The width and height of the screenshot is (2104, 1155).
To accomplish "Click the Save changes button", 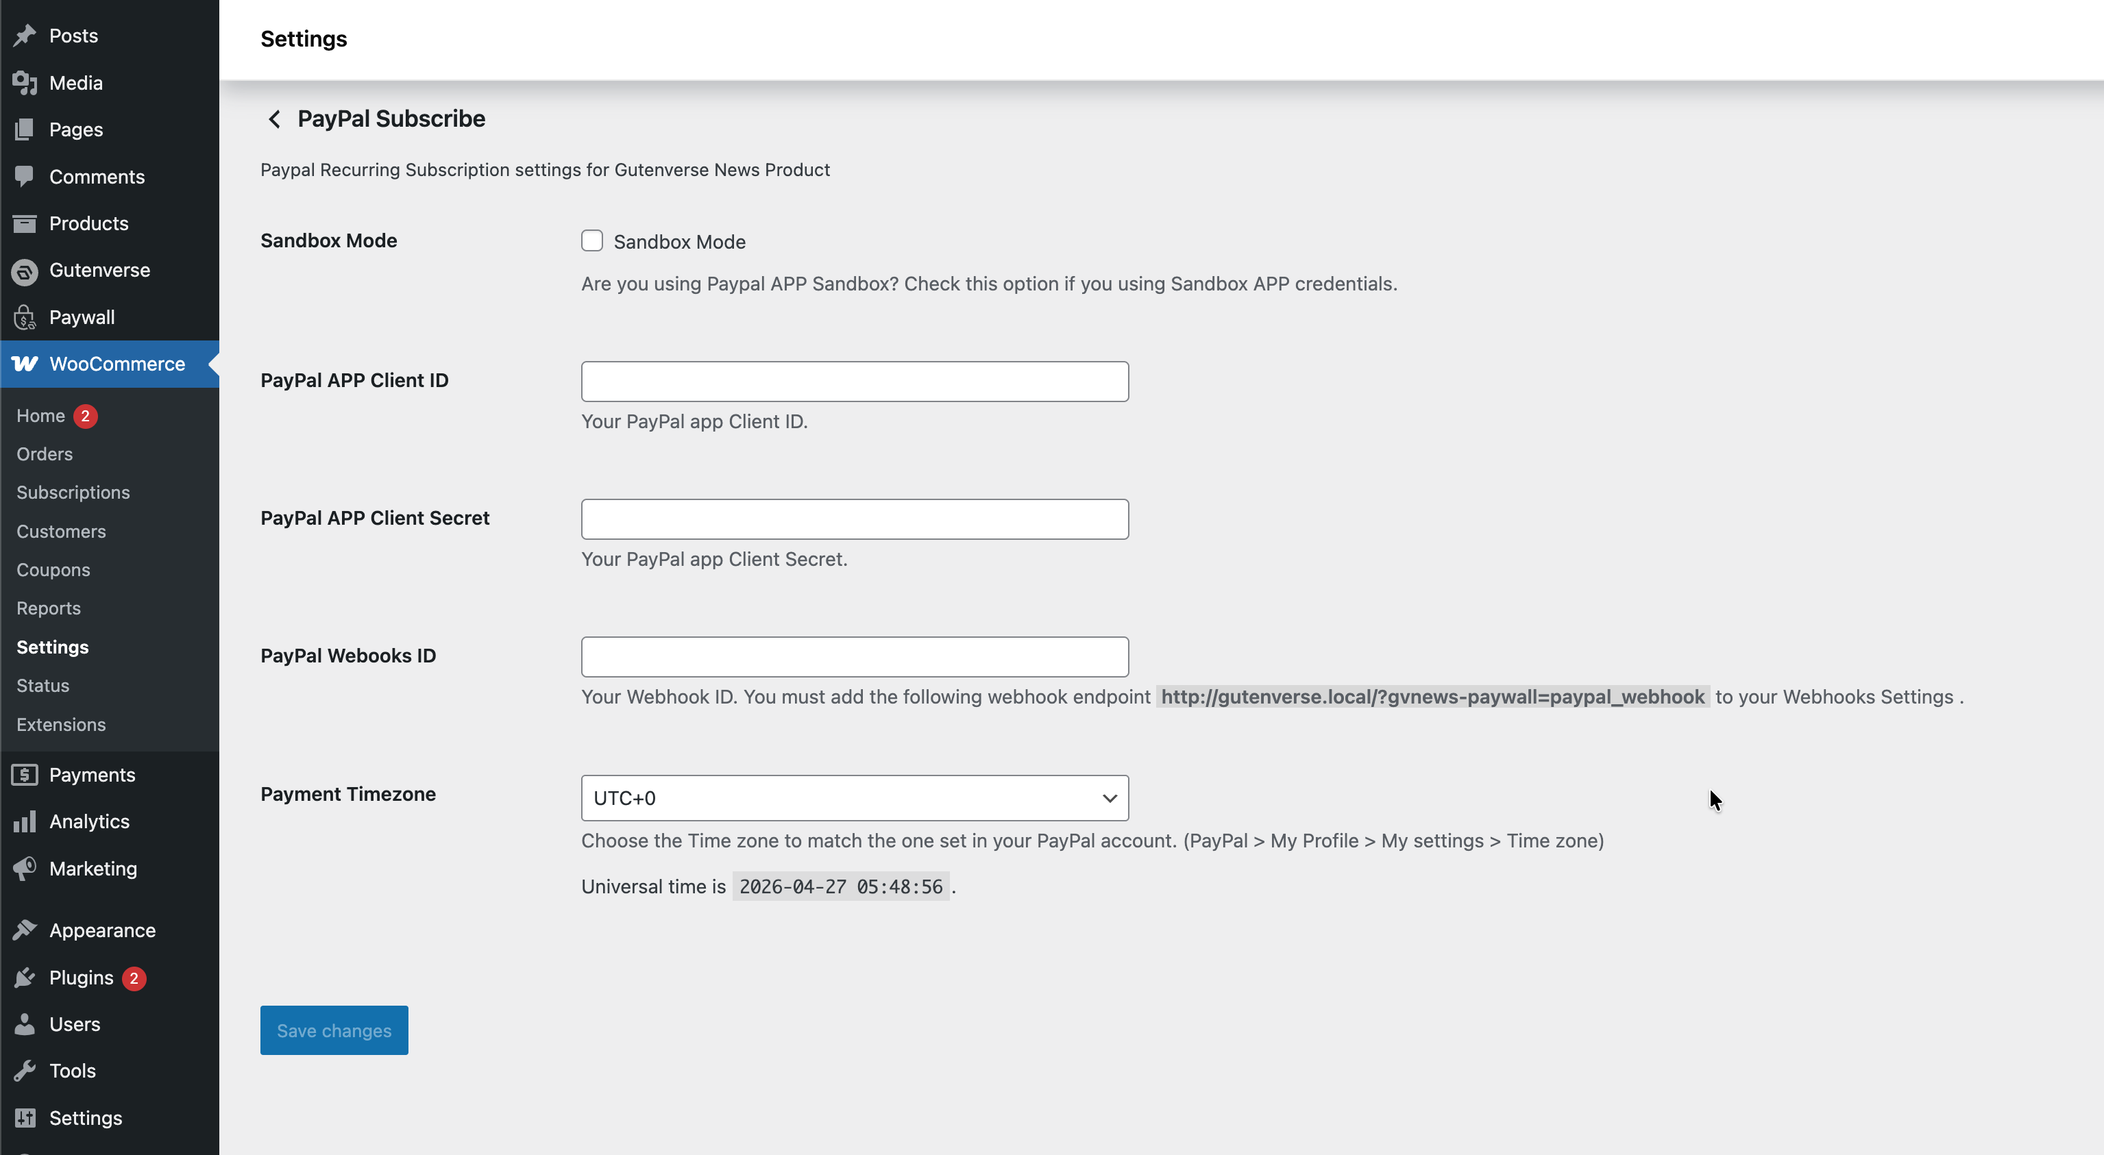I will pyautogui.click(x=334, y=1030).
